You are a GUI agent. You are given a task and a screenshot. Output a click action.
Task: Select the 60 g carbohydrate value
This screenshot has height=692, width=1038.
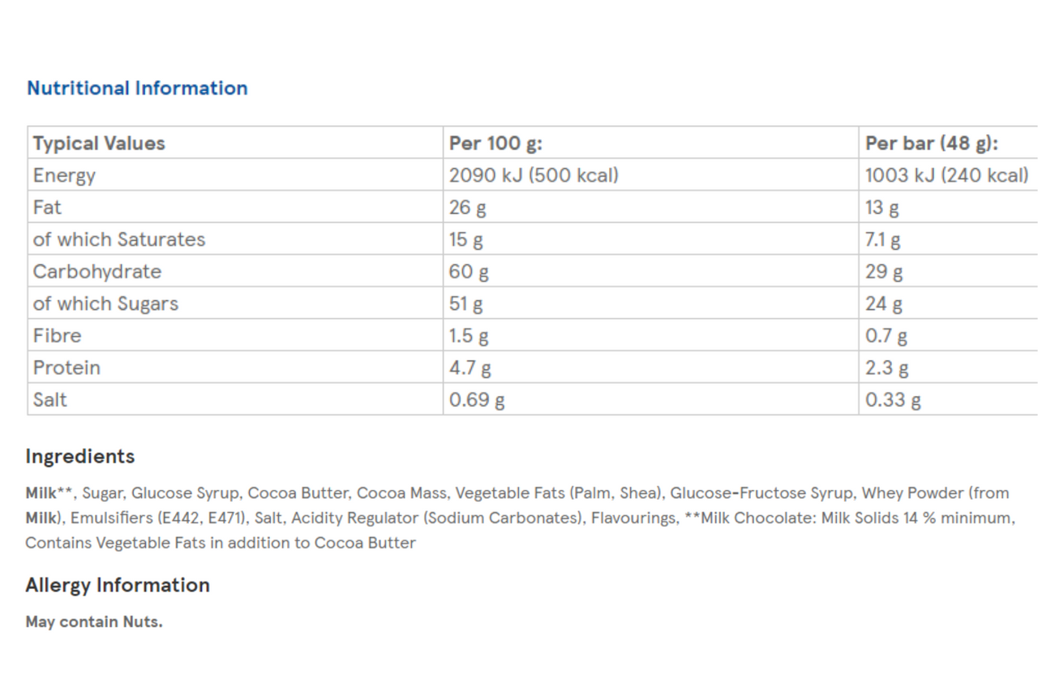tap(469, 272)
